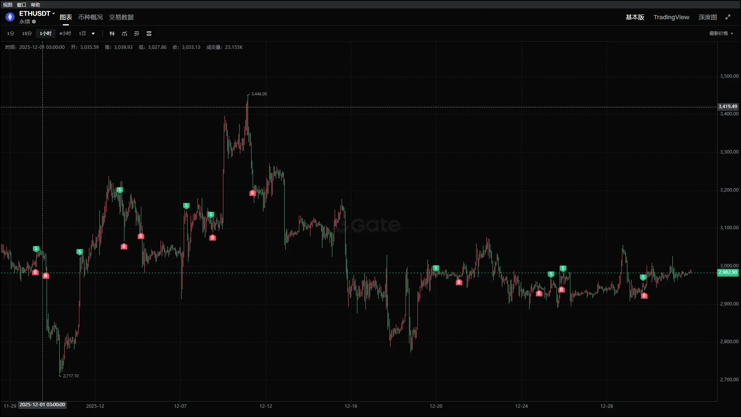Click the 2,982.90 current price label
This screenshot has width=741, height=417.
[x=728, y=272]
